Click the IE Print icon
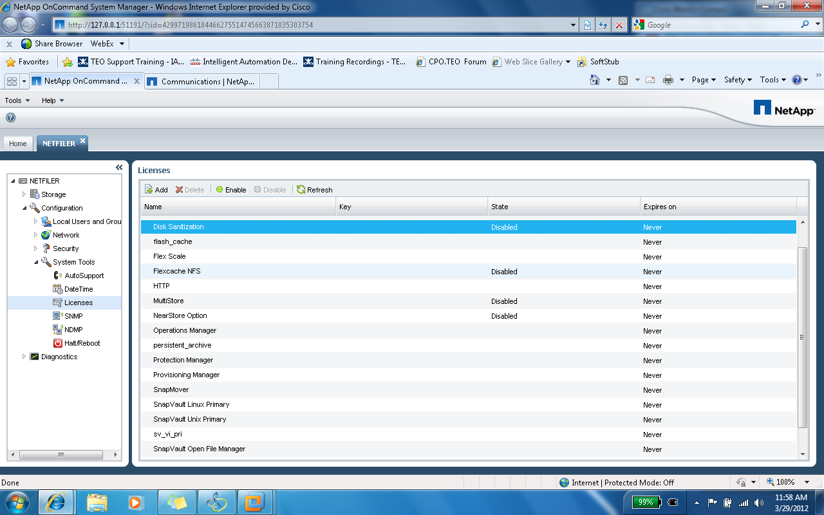824x515 pixels. click(x=668, y=80)
